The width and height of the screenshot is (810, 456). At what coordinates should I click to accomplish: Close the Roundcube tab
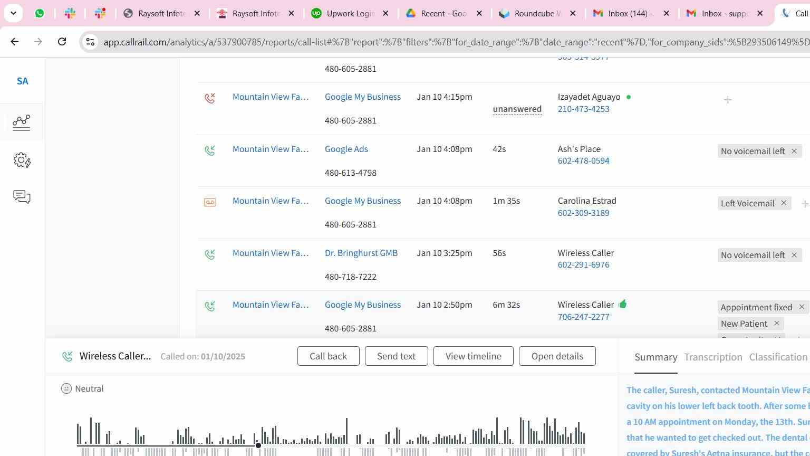(573, 13)
